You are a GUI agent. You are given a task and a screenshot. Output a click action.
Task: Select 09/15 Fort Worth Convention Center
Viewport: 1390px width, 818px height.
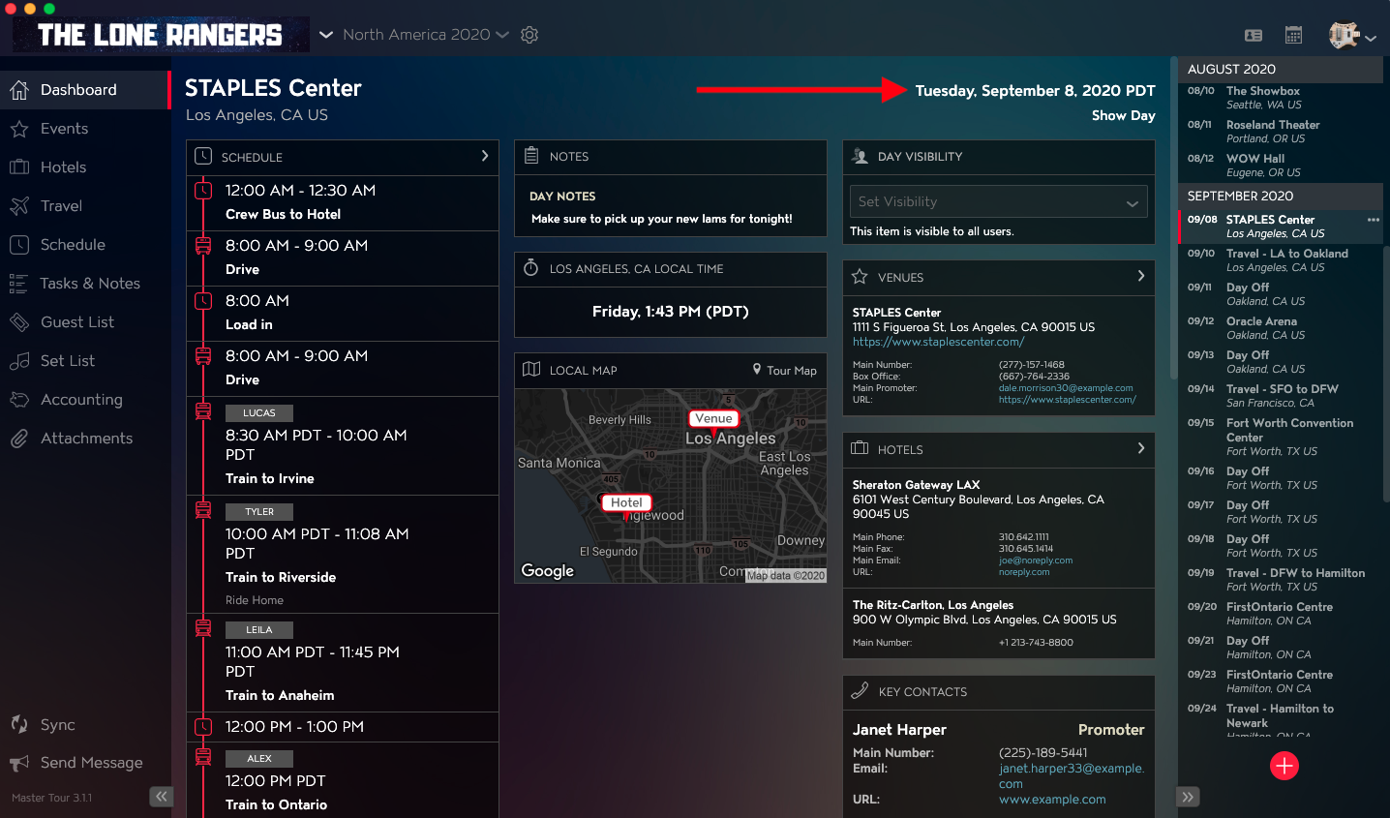click(1280, 437)
